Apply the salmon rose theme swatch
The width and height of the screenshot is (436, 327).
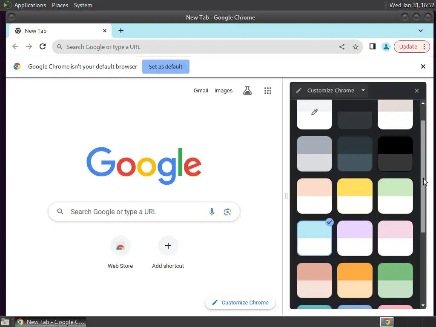click(x=314, y=280)
